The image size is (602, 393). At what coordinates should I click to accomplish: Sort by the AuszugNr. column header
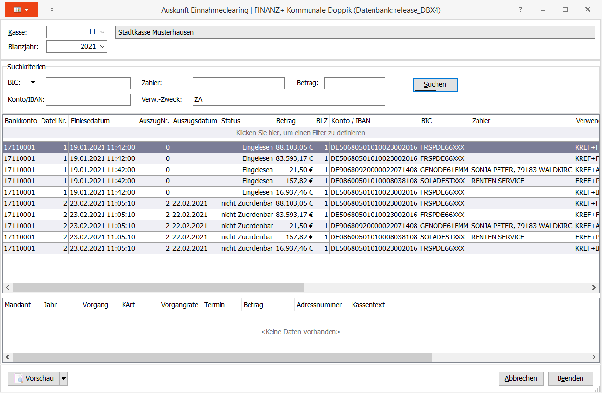tap(154, 121)
